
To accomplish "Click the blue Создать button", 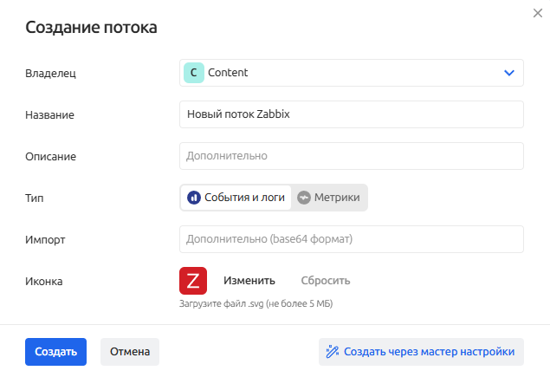I will pos(55,352).
